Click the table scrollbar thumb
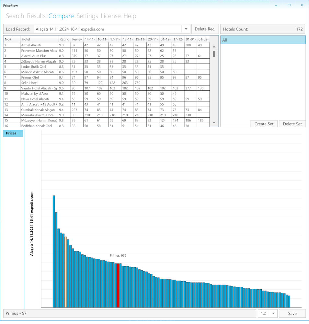 (214, 54)
